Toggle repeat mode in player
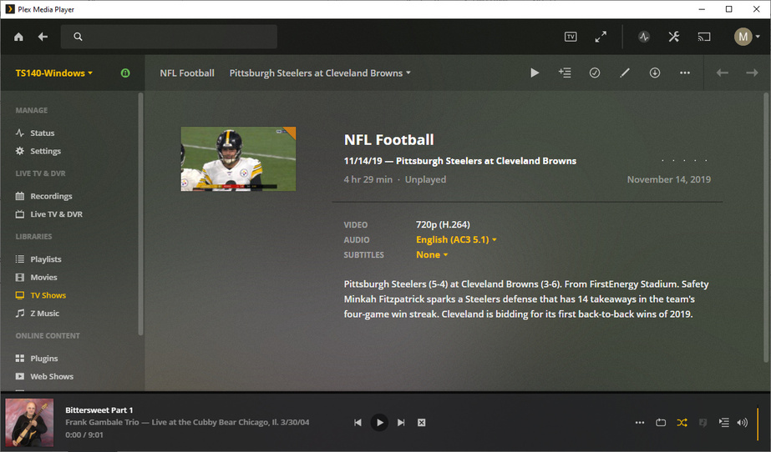This screenshot has width=771, height=452. 661,423
